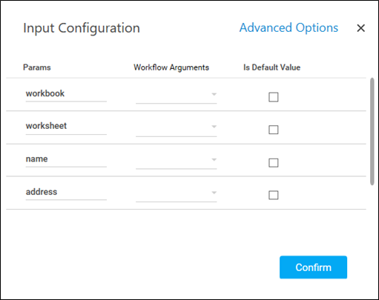
Task: Click the address param field
Action: click(66, 192)
